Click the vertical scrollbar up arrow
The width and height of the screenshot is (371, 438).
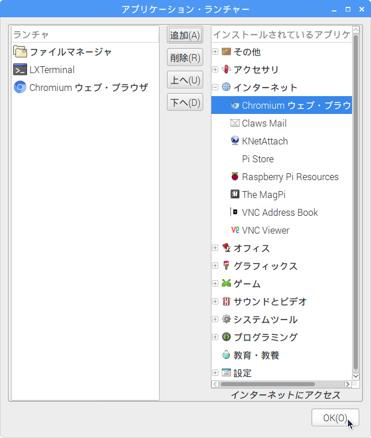coord(355,29)
